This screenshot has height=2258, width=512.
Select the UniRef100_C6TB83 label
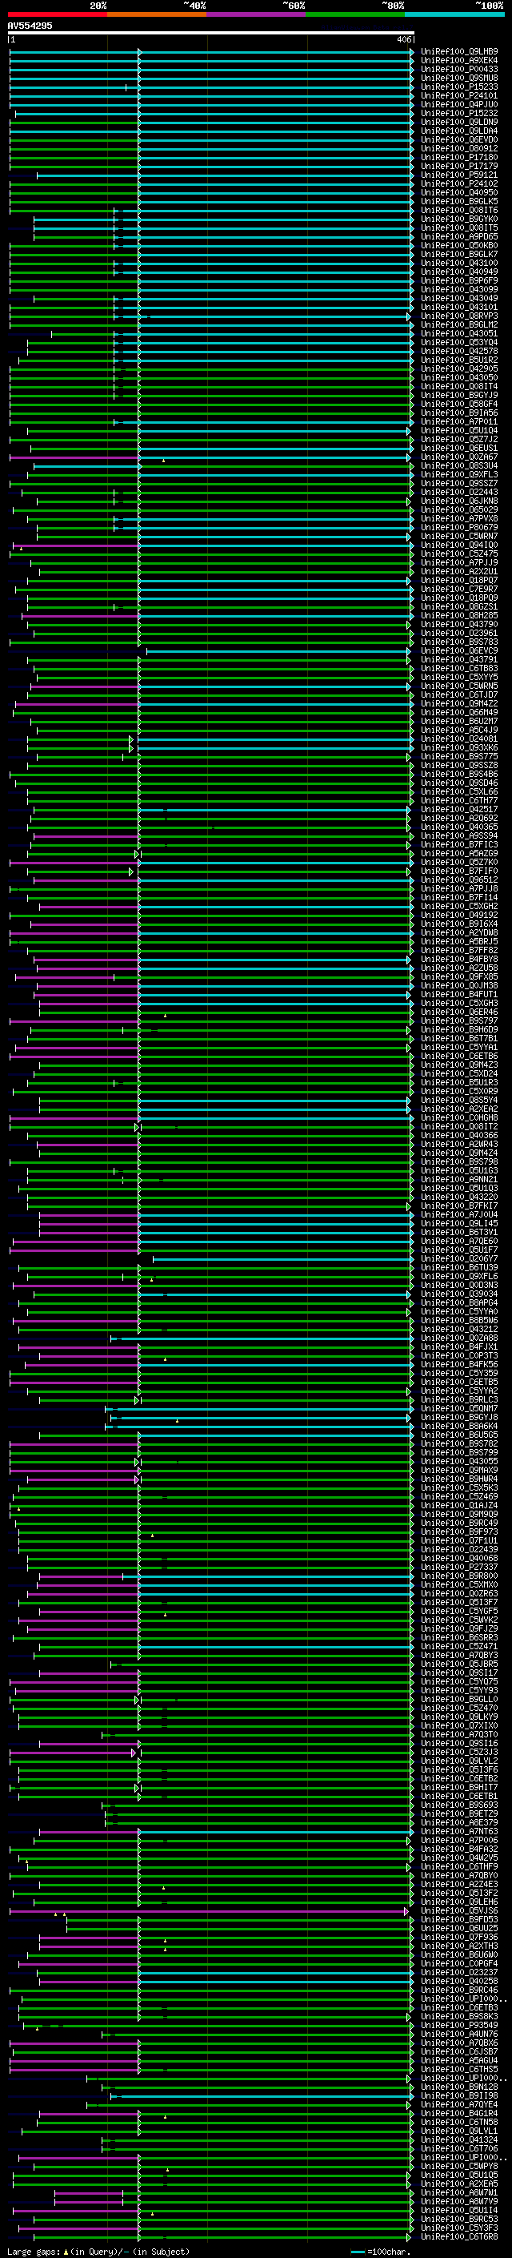[x=459, y=669]
